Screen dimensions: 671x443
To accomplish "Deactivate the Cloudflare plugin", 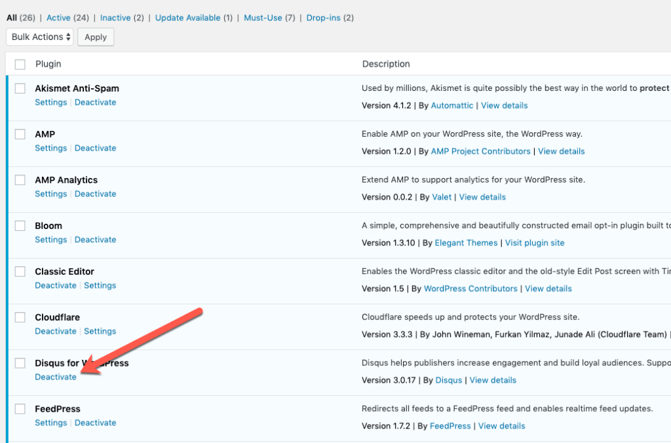I will 56,330.
